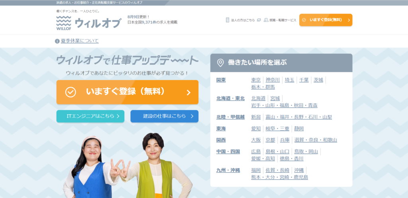Open the WILLOF wave logo
Screen dimensions: 408x198
[x=63, y=23]
